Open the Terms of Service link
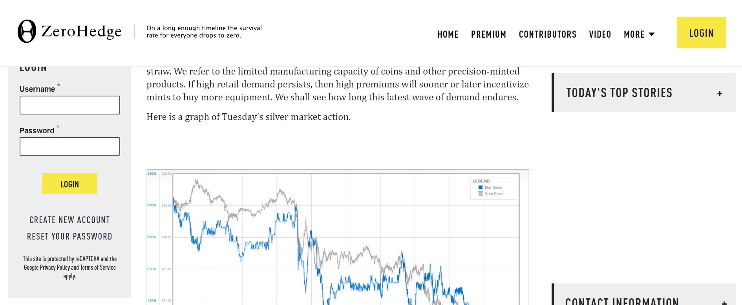The width and height of the screenshot is (742, 305). tap(98, 267)
